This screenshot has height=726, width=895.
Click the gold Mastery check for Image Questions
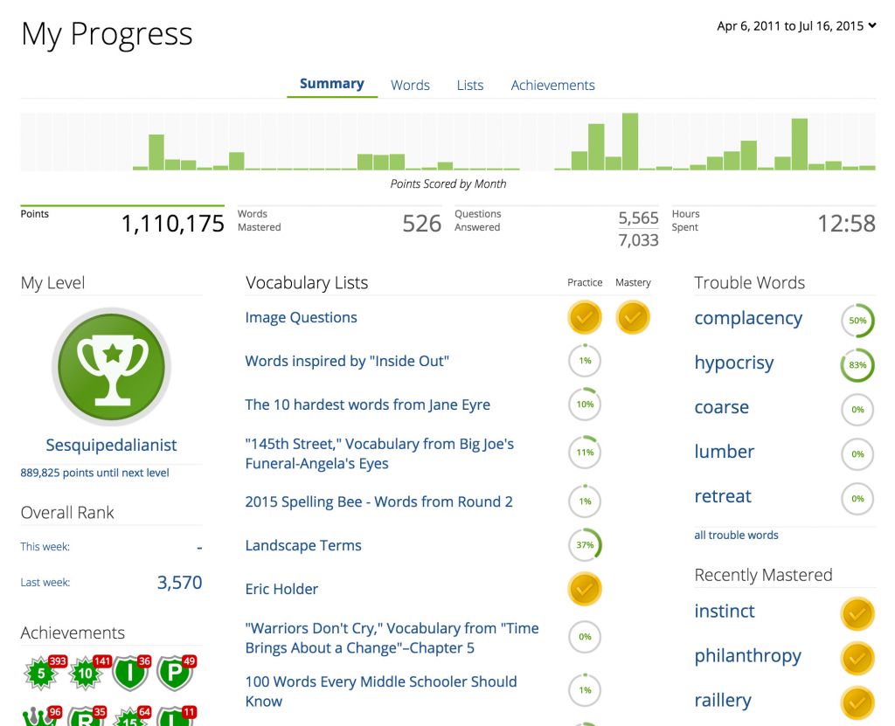(x=633, y=317)
